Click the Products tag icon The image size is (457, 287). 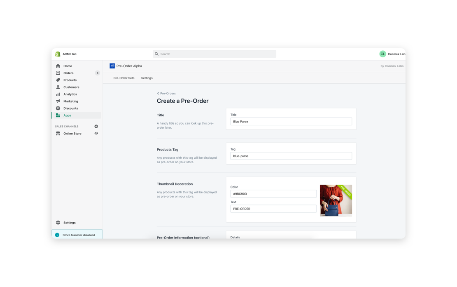58,80
